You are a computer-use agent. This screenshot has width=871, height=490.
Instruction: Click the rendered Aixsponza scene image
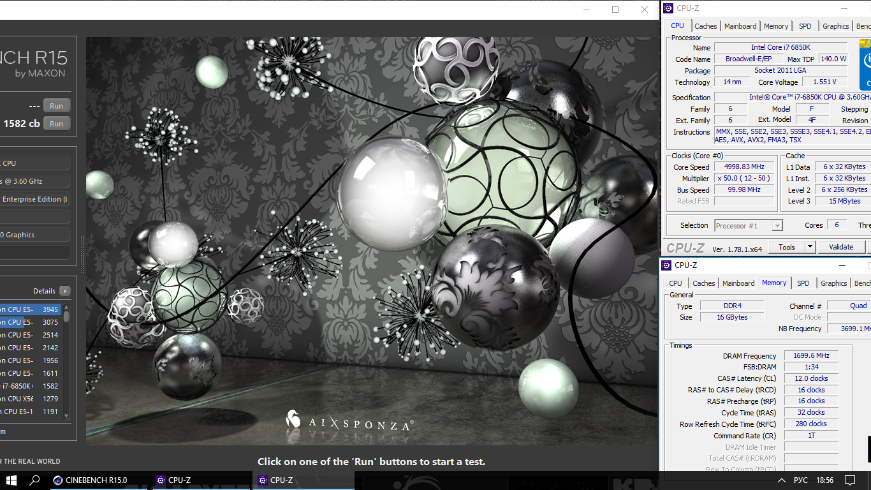click(372, 241)
